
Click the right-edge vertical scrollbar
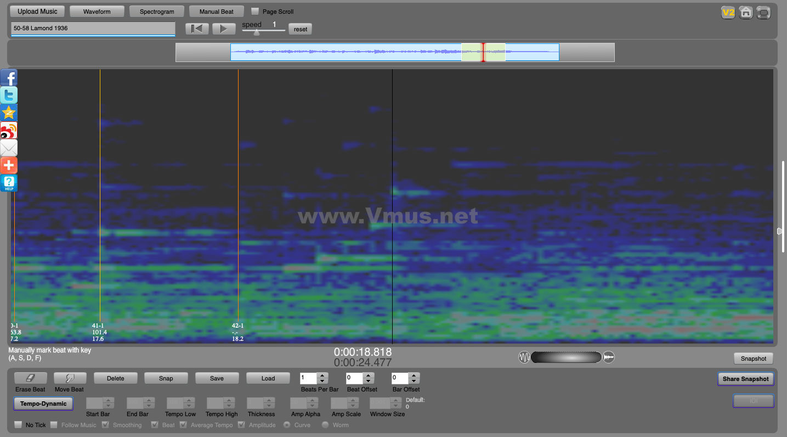tap(784, 207)
